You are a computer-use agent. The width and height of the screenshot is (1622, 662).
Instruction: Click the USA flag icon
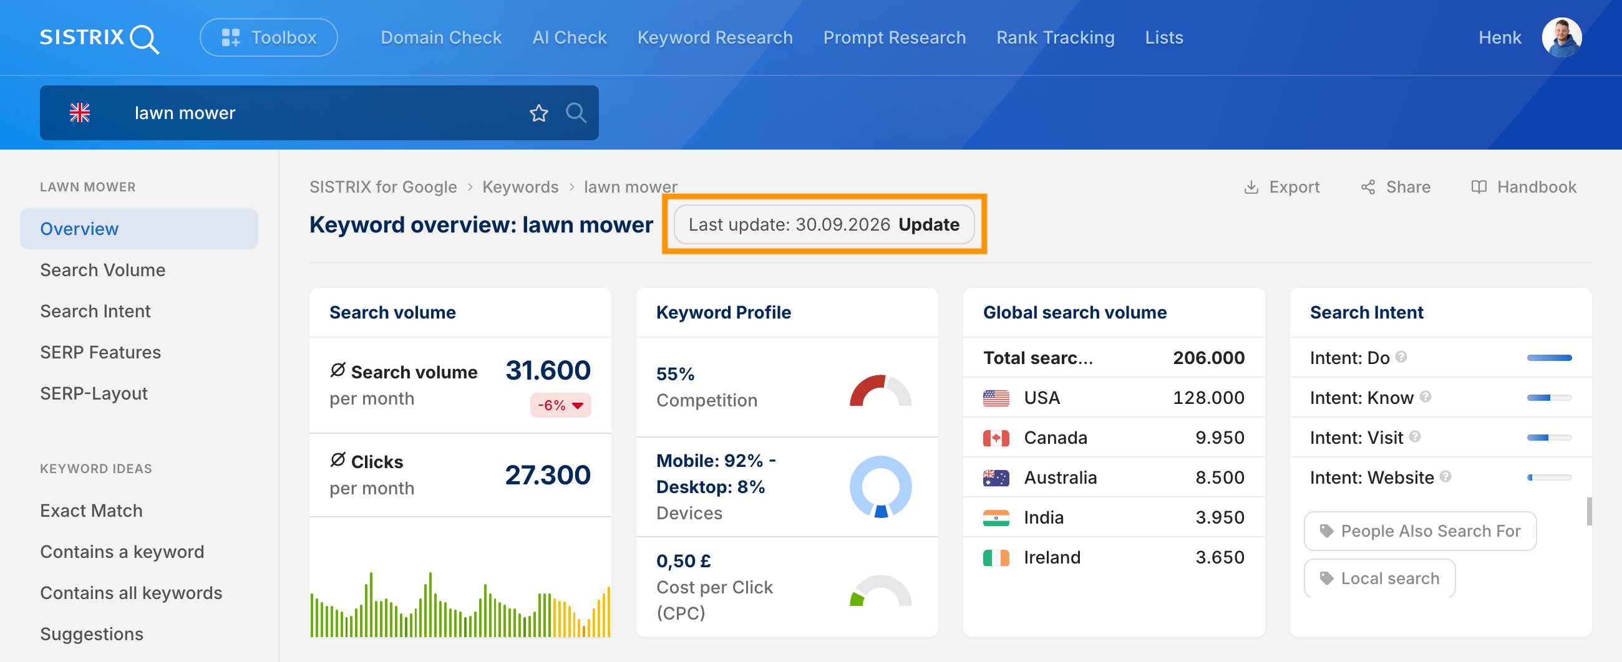pyautogui.click(x=996, y=398)
